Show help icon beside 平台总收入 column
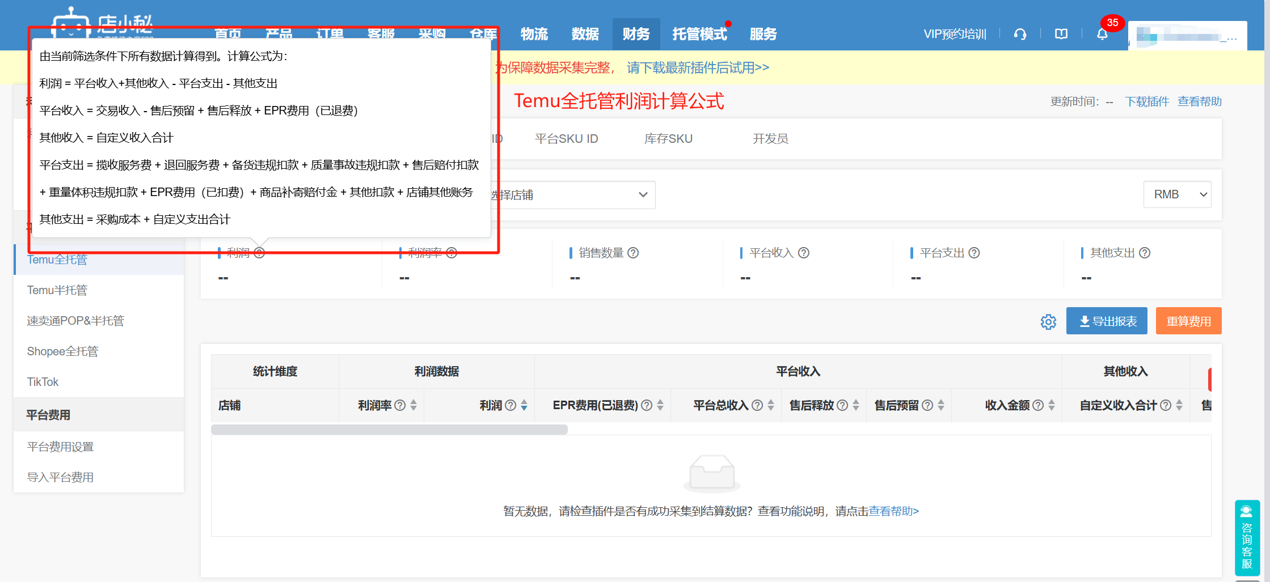Viewport: 1270px width, 582px height. coord(757,405)
